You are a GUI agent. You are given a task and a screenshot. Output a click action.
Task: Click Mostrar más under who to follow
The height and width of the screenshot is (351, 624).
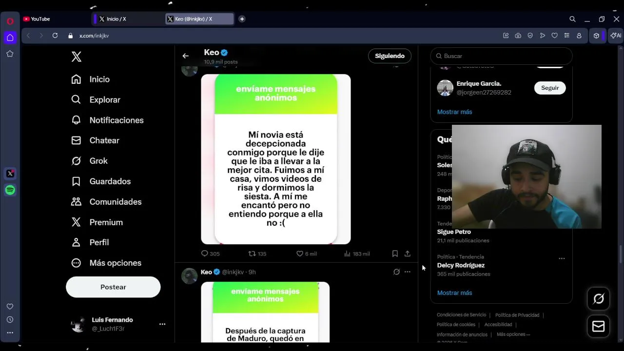tap(454, 112)
